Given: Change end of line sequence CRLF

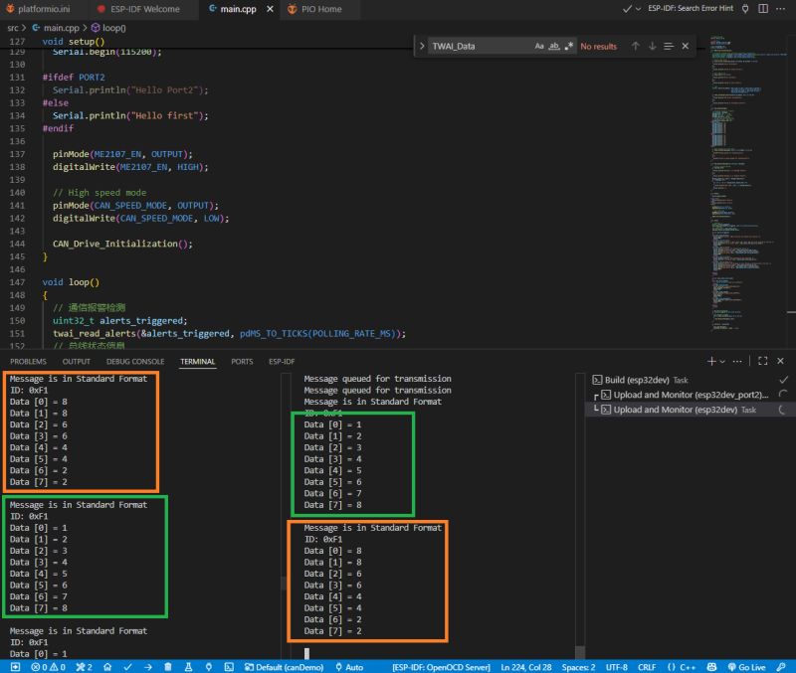Looking at the screenshot, I should pyautogui.click(x=647, y=667).
